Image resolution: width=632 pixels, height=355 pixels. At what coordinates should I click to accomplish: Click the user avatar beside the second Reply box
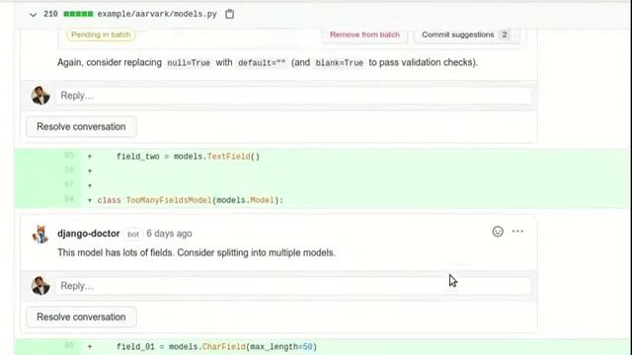point(40,286)
